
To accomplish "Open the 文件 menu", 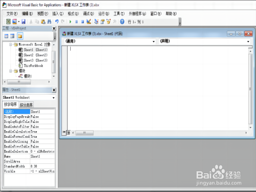I will [x=12, y=14].
